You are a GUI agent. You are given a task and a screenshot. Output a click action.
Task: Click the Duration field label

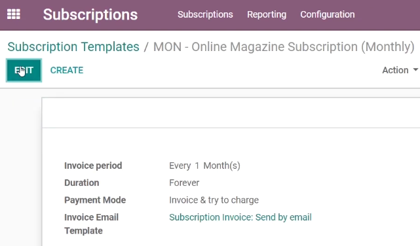click(82, 183)
